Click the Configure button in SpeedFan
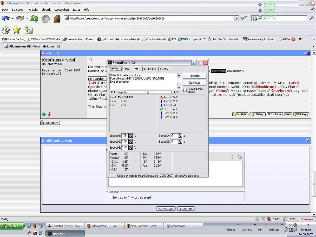316x237 pixels. click(x=195, y=83)
